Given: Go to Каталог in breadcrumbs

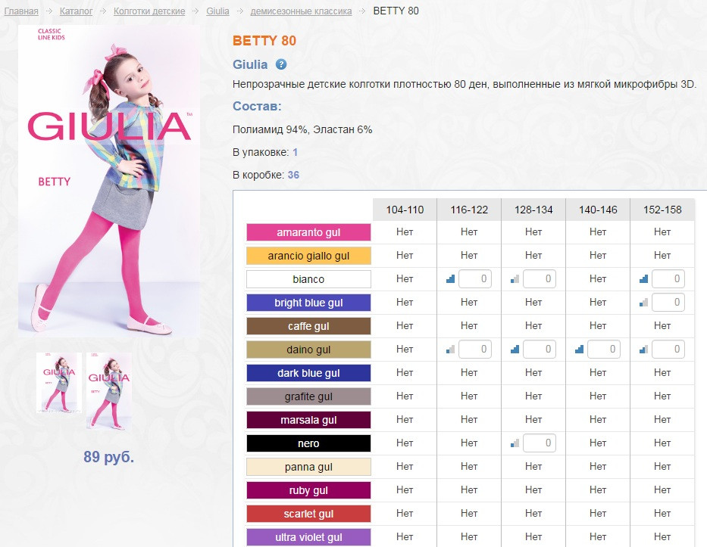Looking at the screenshot, I should (x=76, y=11).
